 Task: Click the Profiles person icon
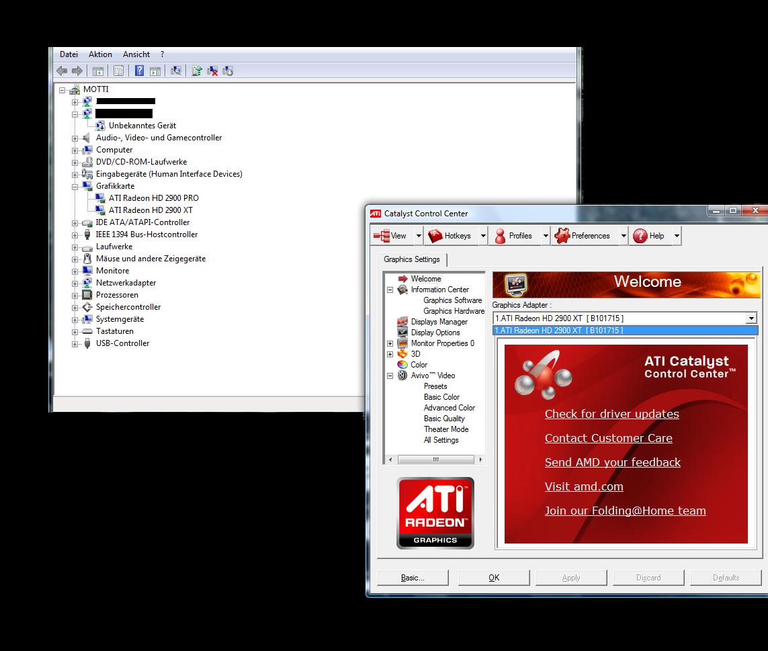click(x=500, y=236)
